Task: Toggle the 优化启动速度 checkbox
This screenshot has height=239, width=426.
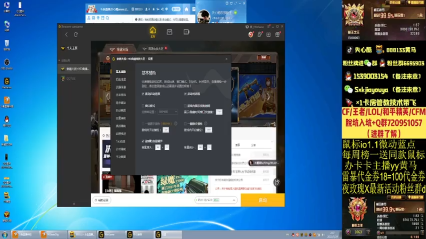Action: click(x=143, y=94)
